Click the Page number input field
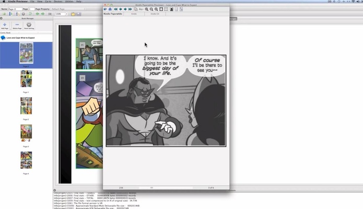 pyautogui.click(x=31, y=9)
